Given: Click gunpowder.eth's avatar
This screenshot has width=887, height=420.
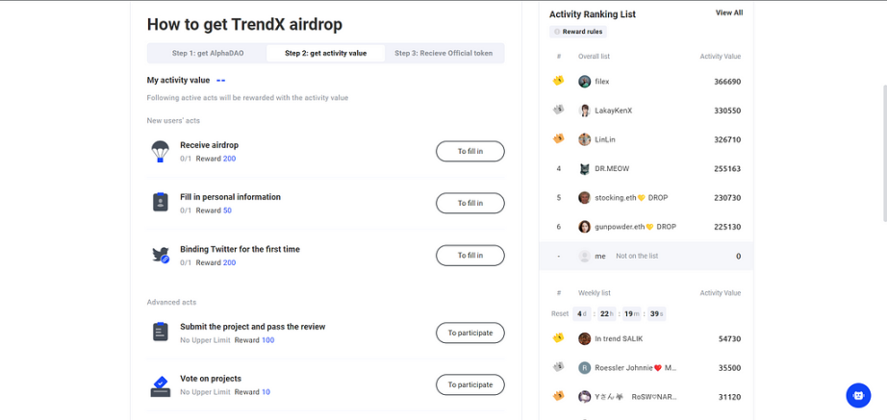Looking at the screenshot, I should (x=584, y=227).
